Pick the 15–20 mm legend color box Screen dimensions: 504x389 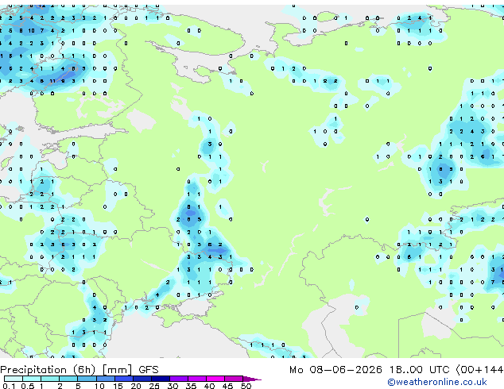(x=123, y=379)
